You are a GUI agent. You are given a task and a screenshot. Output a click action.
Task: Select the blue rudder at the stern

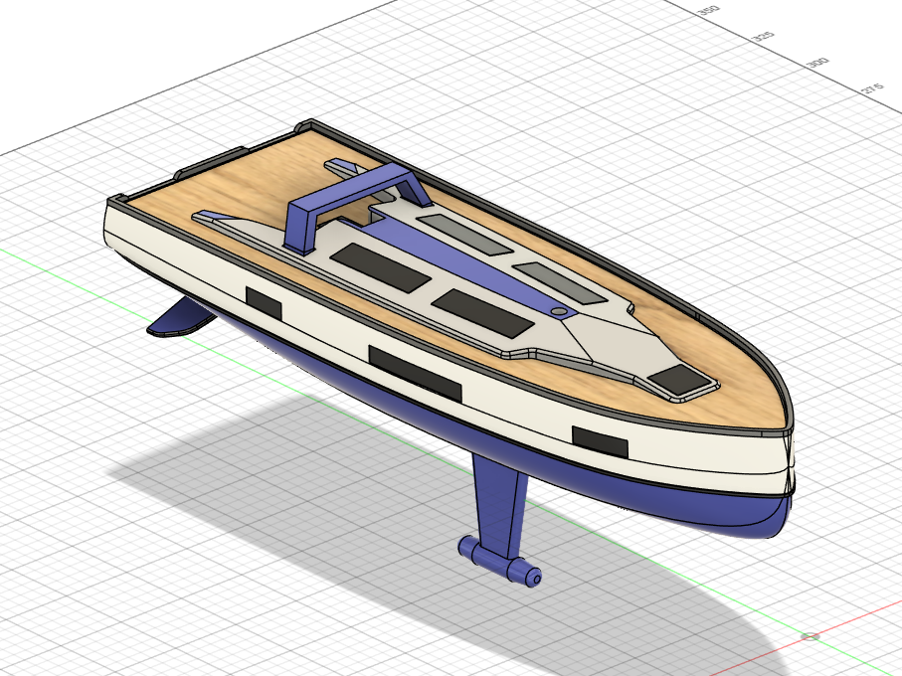(x=181, y=318)
